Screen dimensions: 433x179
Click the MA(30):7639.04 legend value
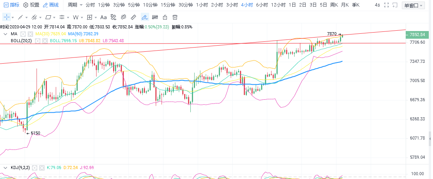(50, 34)
